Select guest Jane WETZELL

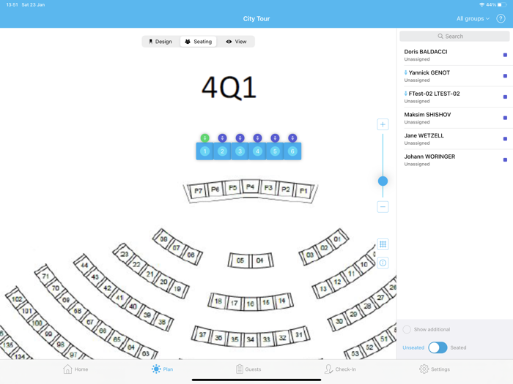pyautogui.click(x=454, y=139)
